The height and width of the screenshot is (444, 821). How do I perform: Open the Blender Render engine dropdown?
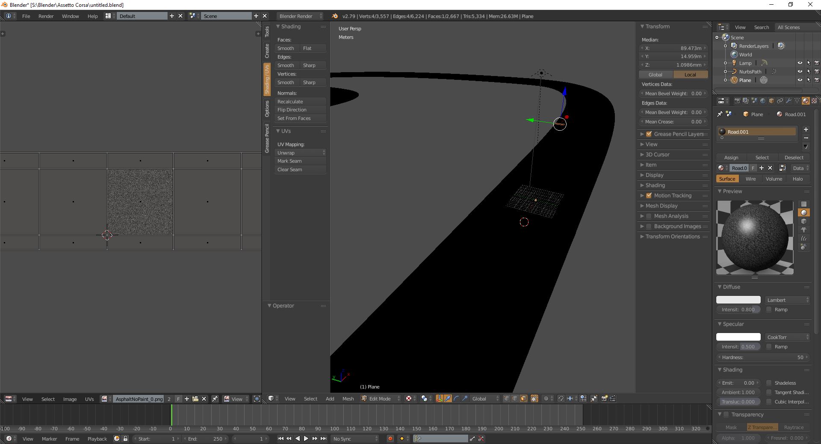300,16
